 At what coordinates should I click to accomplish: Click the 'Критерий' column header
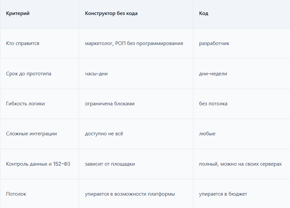point(18,13)
